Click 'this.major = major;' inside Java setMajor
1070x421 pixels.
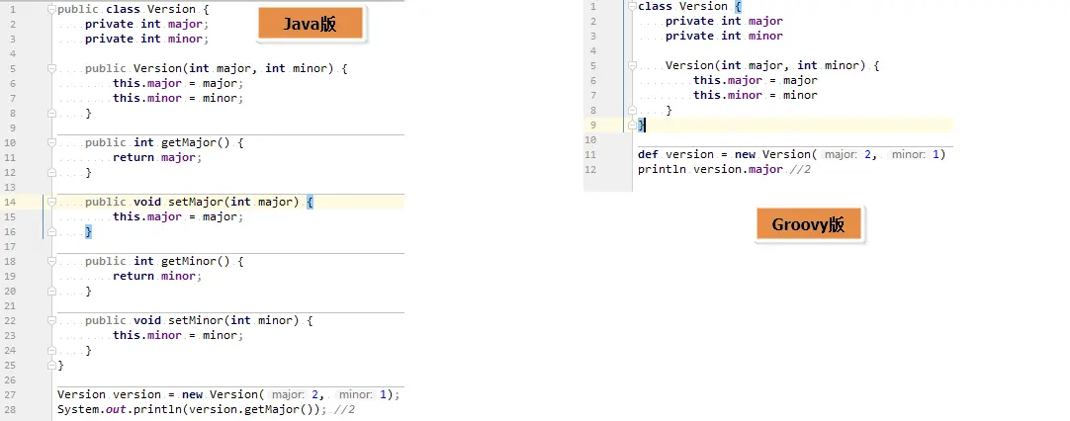click(178, 217)
